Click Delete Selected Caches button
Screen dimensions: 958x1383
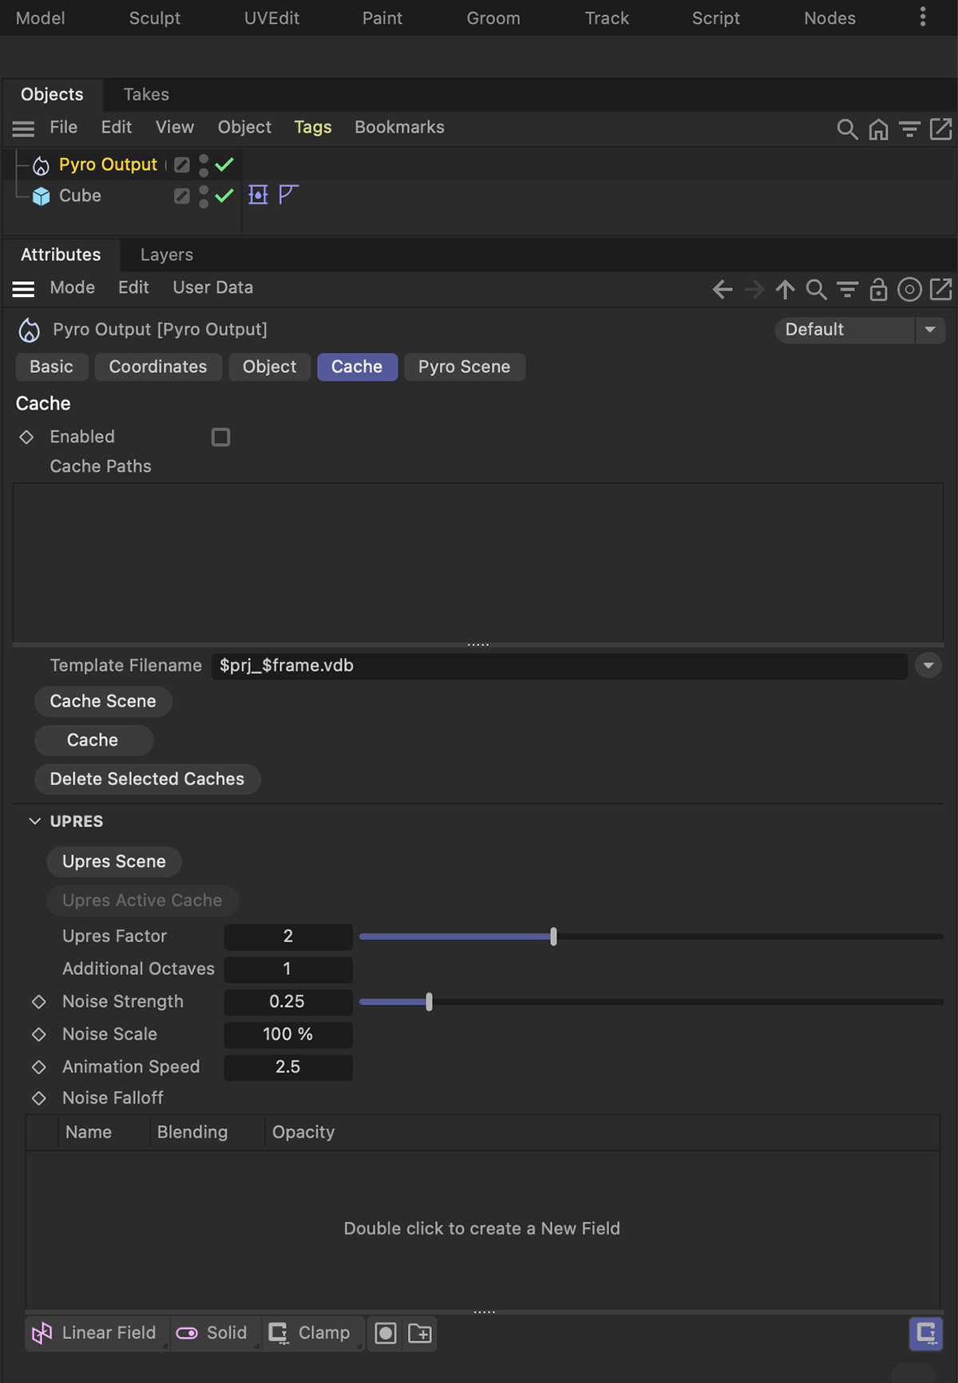coord(147,779)
